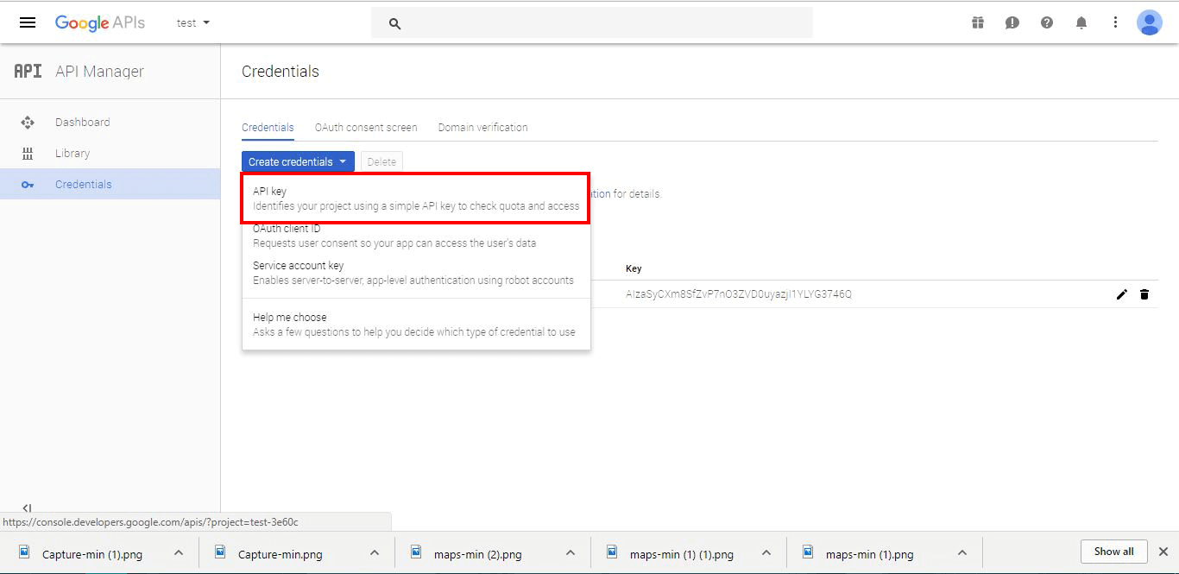Expand options for maps-min (2).png download

pyautogui.click(x=571, y=552)
